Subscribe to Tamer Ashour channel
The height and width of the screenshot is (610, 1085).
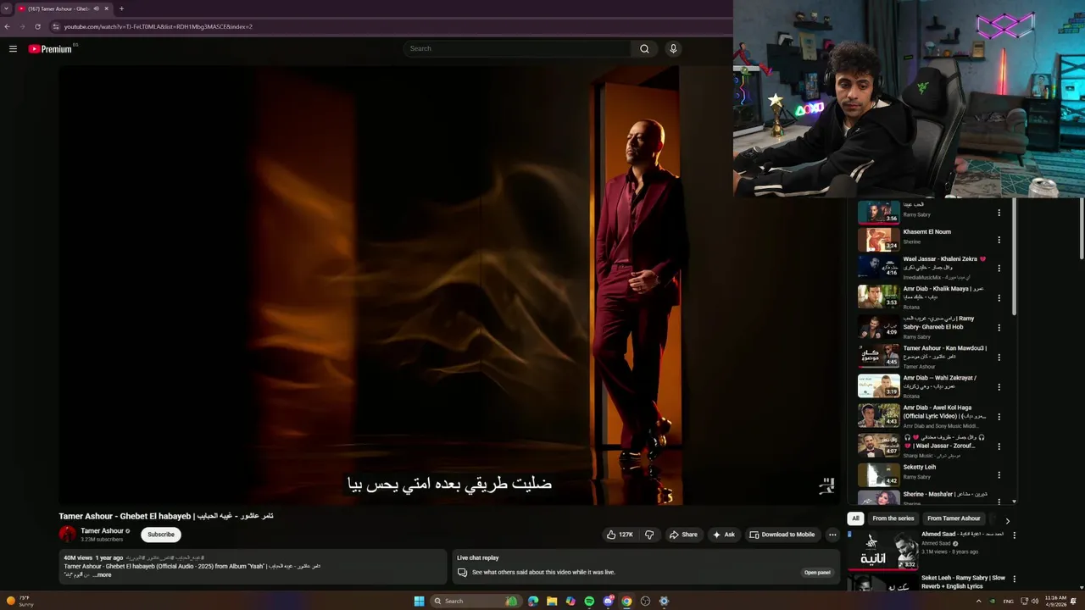[x=161, y=535]
